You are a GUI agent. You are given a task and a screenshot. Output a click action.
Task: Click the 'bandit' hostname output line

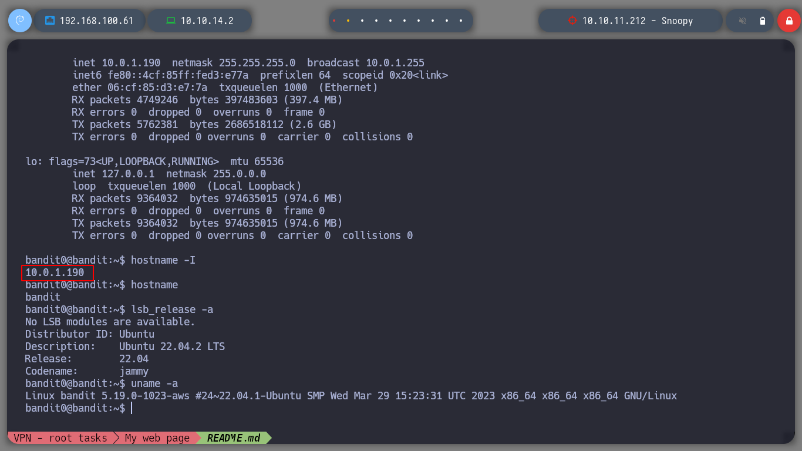(x=43, y=297)
